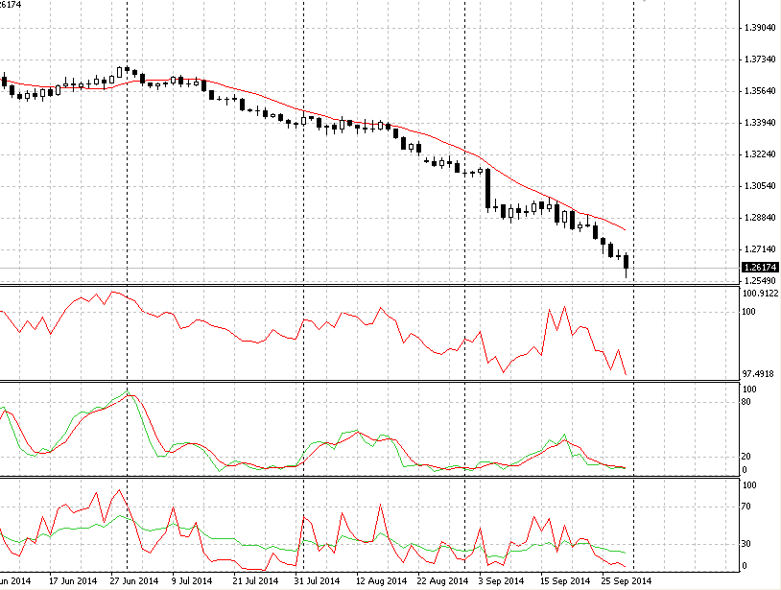This screenshot has width=781, height=590.
Task: Click the 27 Jun 2014 date label
Action: 134,581
